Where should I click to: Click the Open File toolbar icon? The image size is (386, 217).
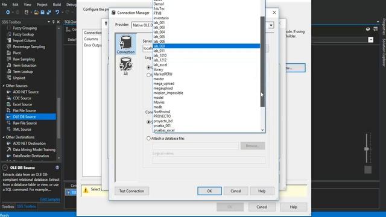point(36,12)
